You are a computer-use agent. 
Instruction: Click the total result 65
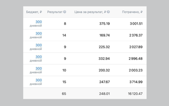64,94
